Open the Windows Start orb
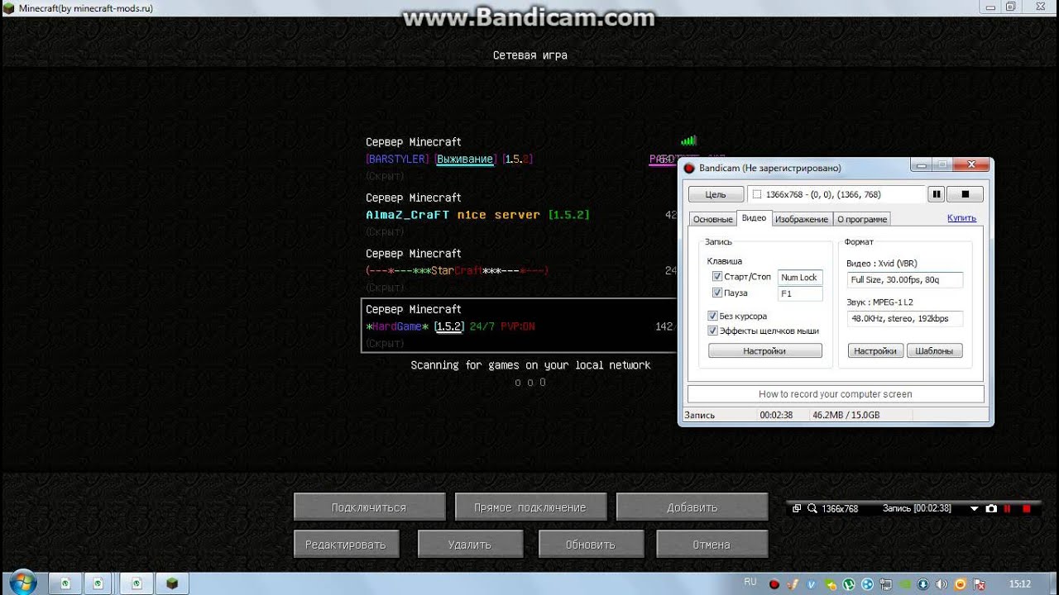Screen dimensions: 1059x595 (x=22, y=583)
